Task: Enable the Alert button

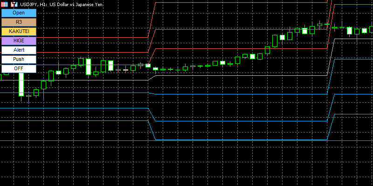Action: click(19, 50)
